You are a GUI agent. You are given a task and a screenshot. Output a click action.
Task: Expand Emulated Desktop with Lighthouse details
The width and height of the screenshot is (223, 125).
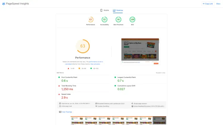[110, 103]
